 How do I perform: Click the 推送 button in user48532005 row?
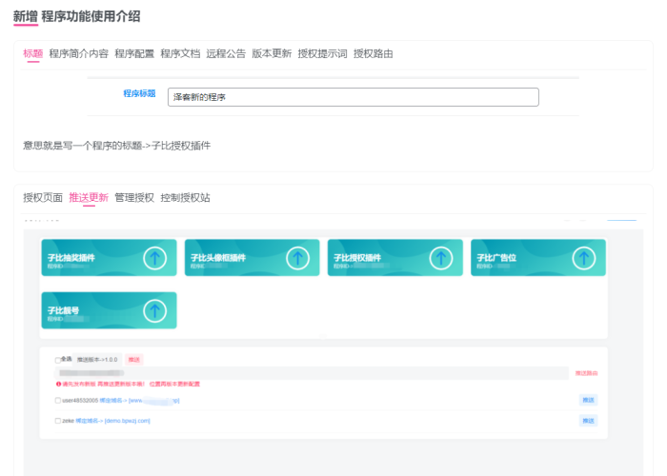pos(588,400)
